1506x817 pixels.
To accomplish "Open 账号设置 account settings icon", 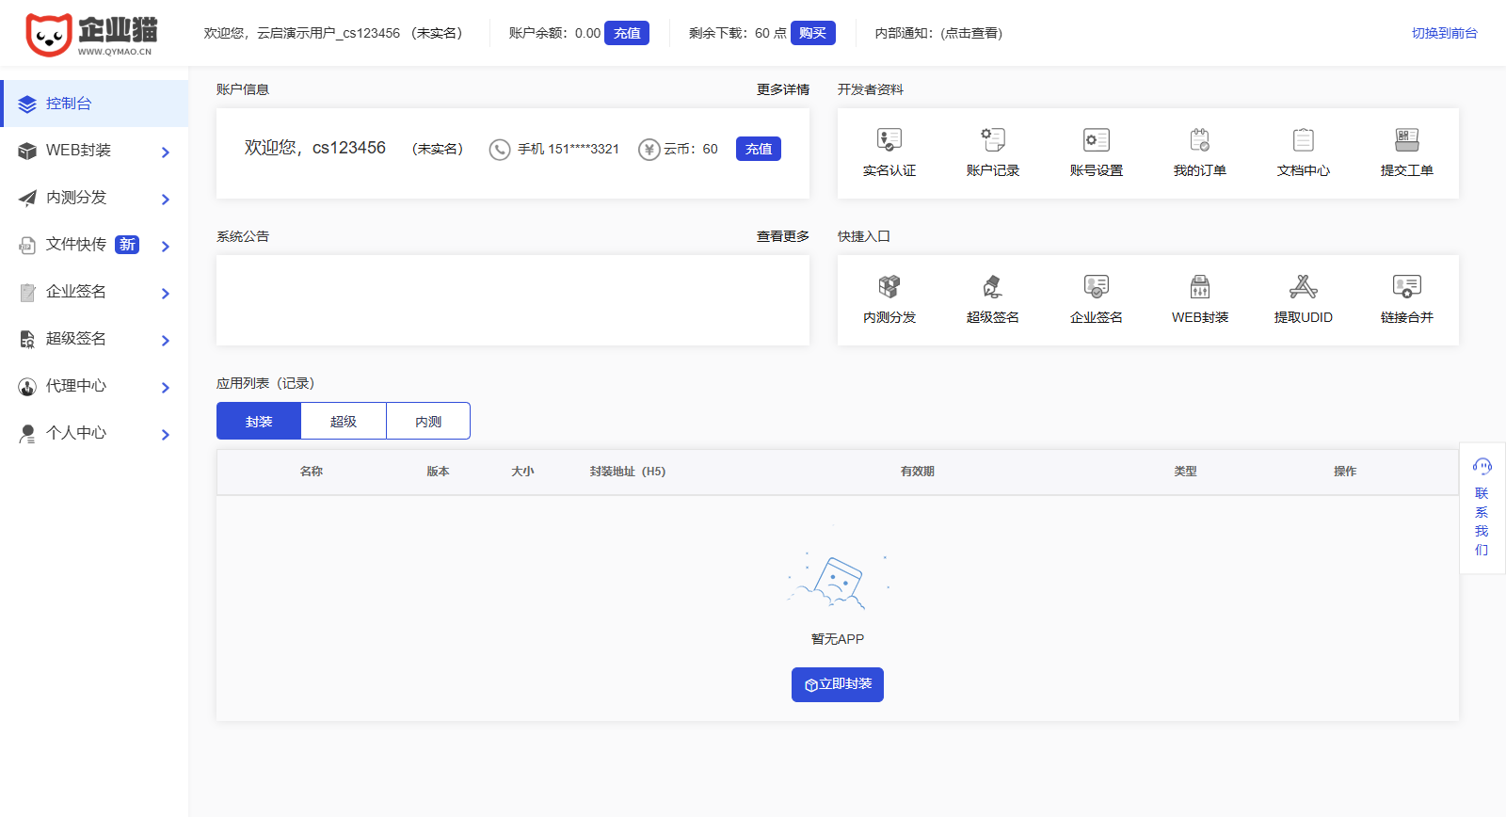I will click(x=1096, y=141).
